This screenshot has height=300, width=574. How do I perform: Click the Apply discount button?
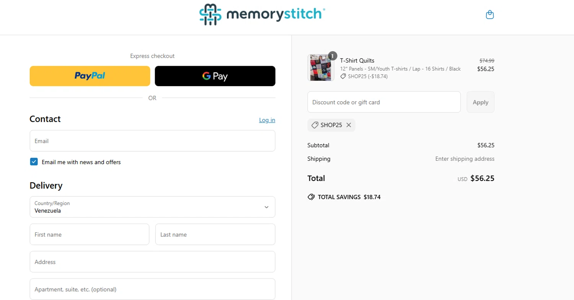480,102
